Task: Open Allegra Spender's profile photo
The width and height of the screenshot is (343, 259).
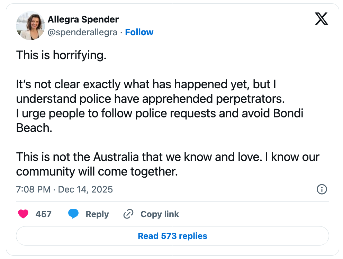Action: (x=30, y=26)
